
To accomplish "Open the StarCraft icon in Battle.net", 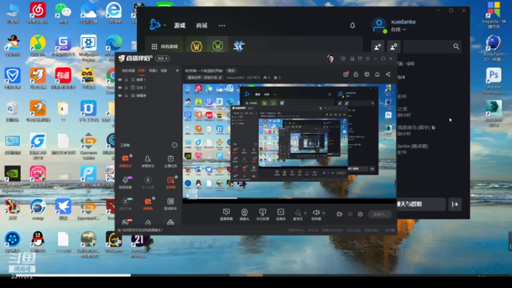I will coord(239,46).
